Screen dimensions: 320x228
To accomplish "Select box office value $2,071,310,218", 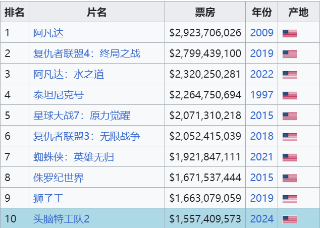I will 205,116.
